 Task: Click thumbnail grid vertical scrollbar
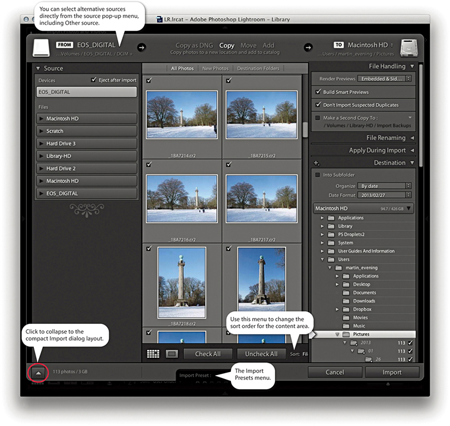pos(305,130)
